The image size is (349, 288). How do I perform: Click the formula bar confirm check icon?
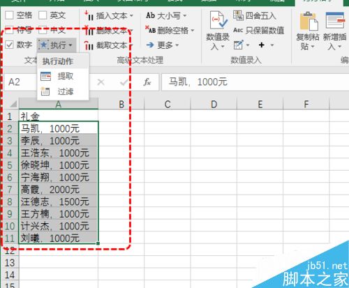click(x=124, y=82)
